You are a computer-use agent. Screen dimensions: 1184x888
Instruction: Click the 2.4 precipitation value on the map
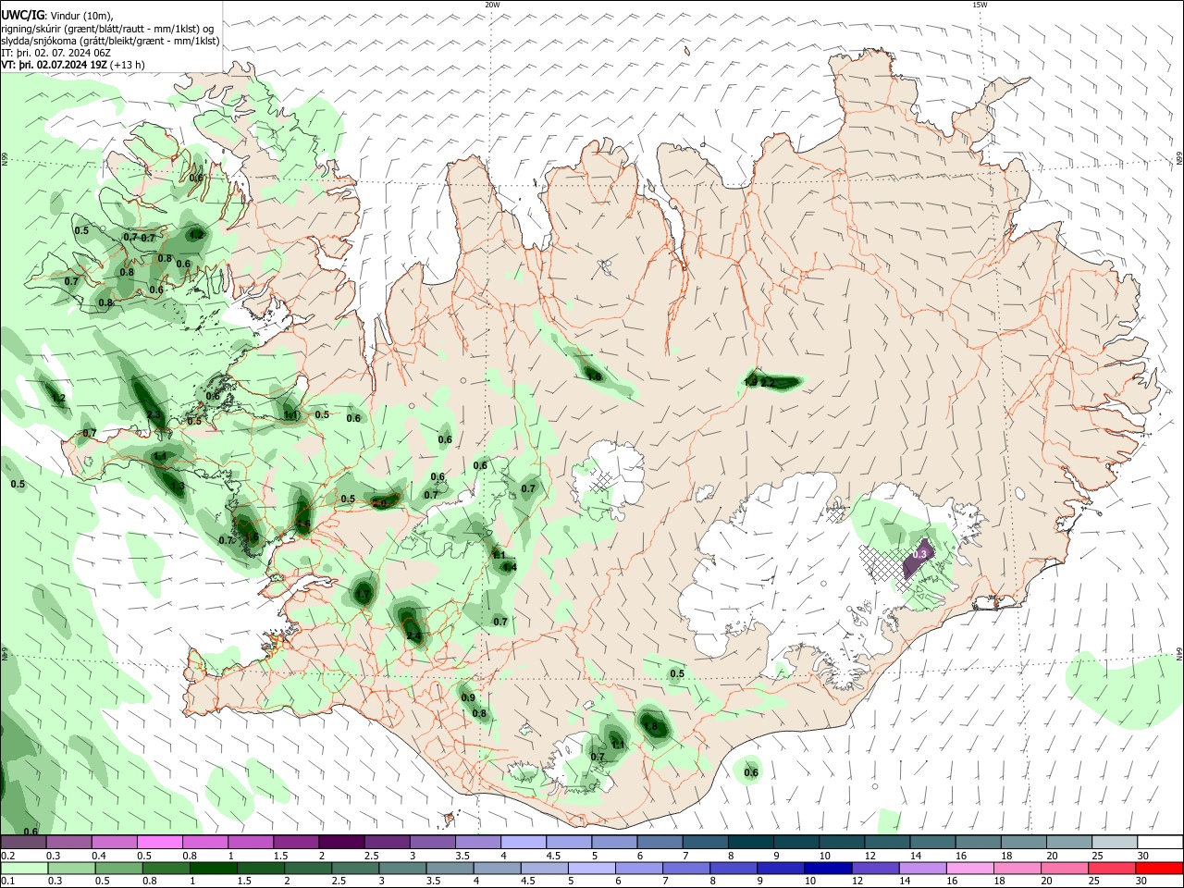point(413,636)
